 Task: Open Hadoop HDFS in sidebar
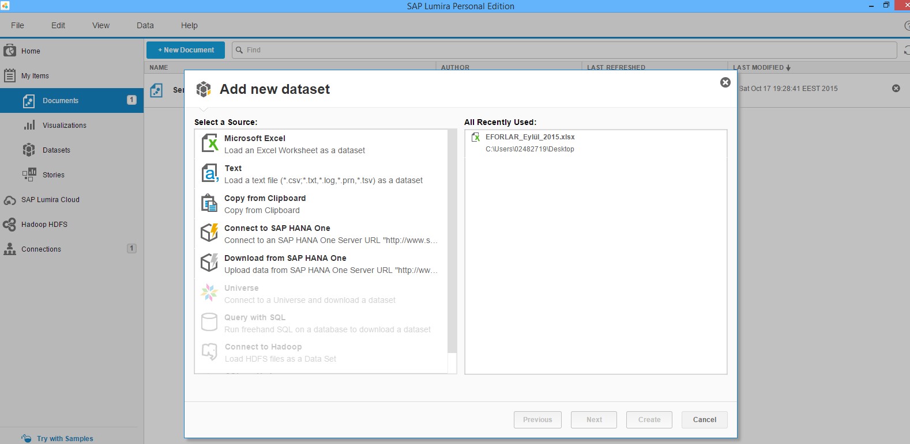point(44,224)
